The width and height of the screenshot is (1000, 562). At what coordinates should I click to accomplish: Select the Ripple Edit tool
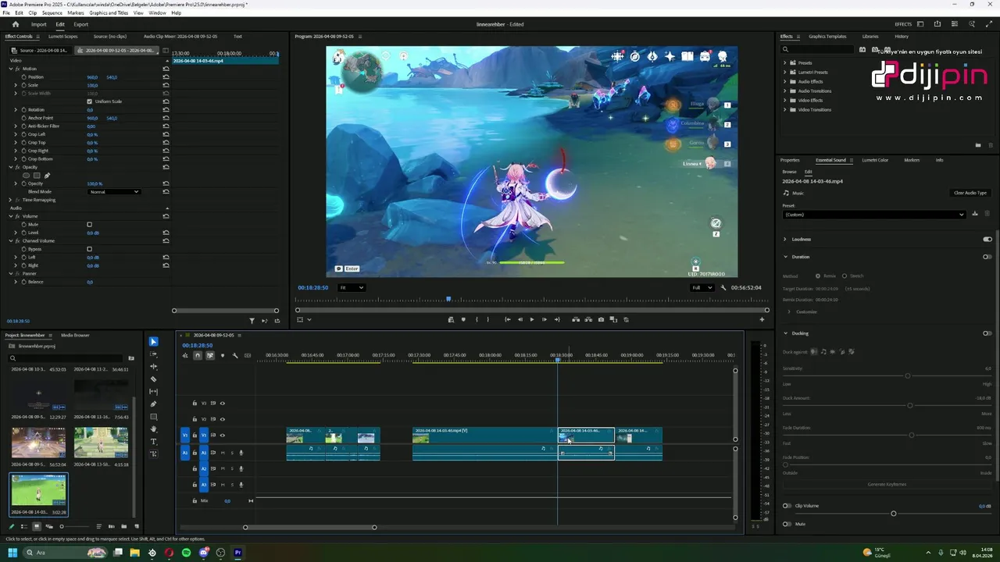[x=153, y=367]
